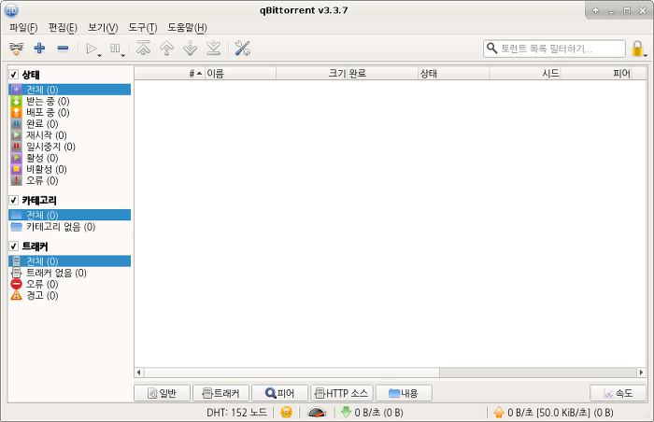This screenshot has height=422, width=654.
Task: Select 전체 (0) under 상태
Action: click(x=69, y=90)
